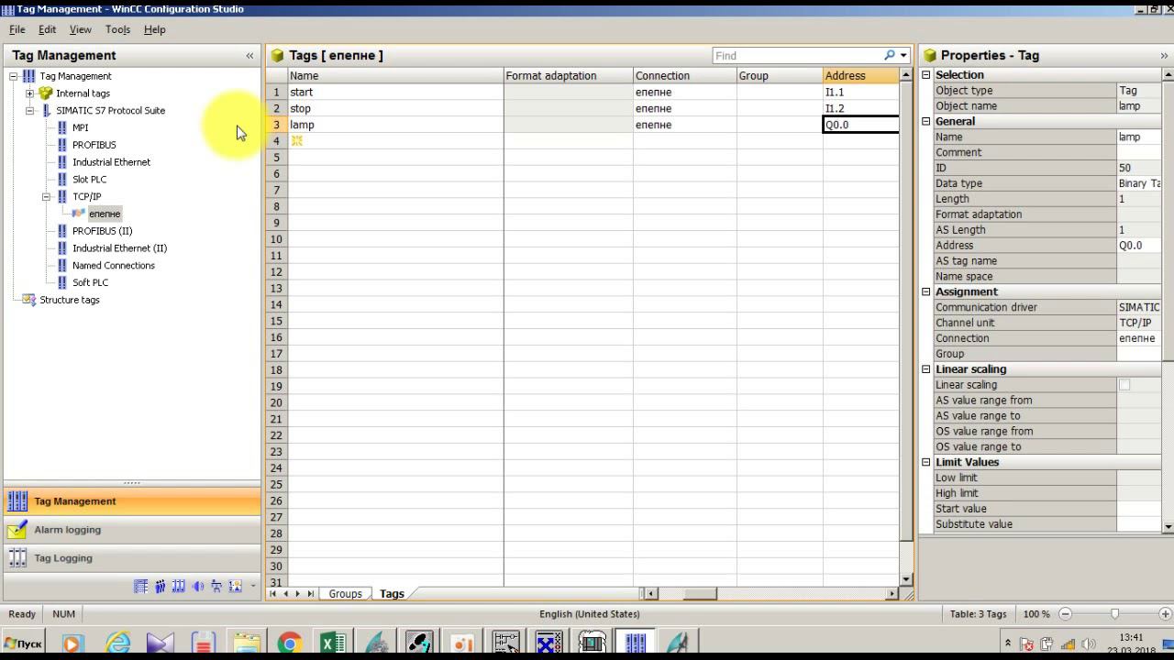Collapse the Assignment properties section
This screenshot has width=1174, height=660.
click(925, 291)
